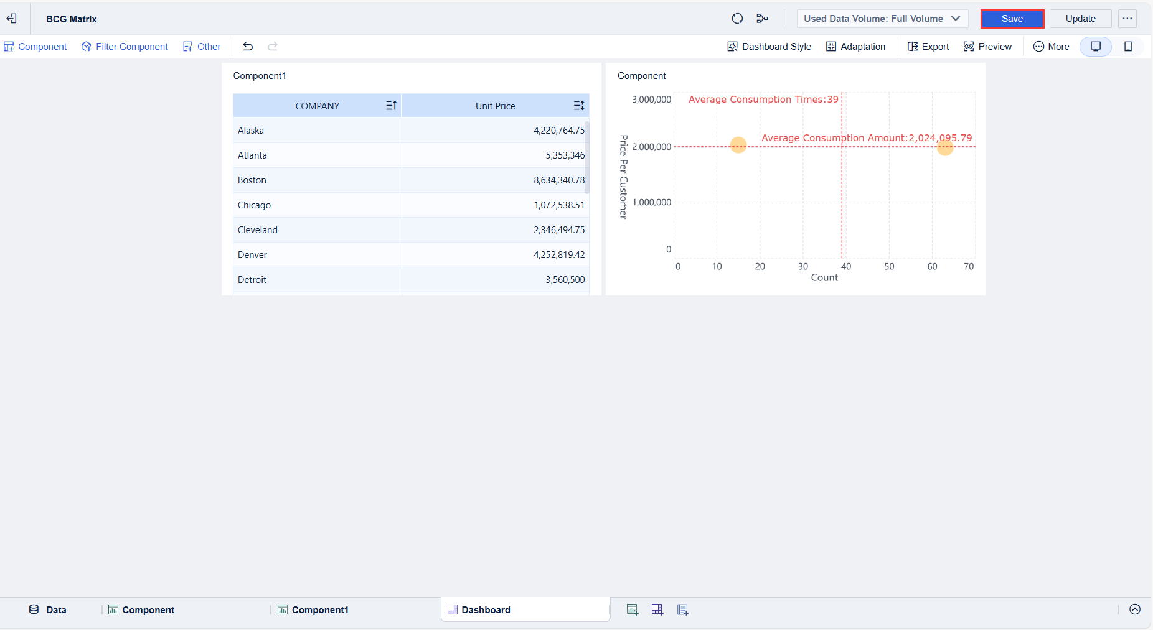Click the Preview icon
The height and width of the screenshot is (630, 1153).
point(988,46)
